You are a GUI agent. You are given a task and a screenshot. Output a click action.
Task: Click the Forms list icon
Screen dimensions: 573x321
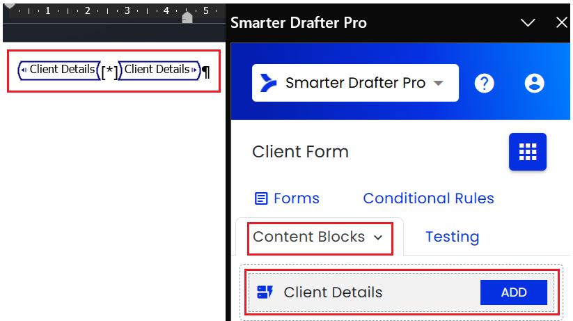point(261,198)
